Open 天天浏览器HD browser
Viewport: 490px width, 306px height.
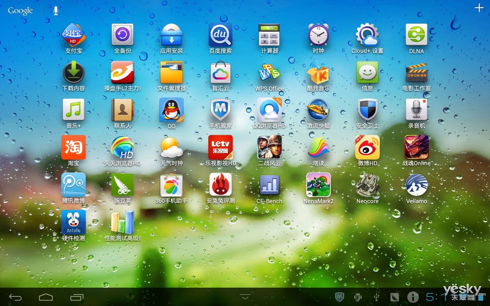click(x=122, y=147)
